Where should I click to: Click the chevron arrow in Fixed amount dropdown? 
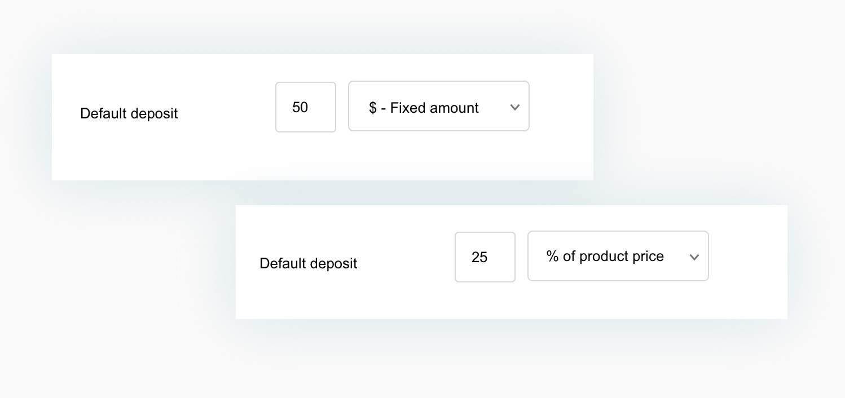point(514,107)
